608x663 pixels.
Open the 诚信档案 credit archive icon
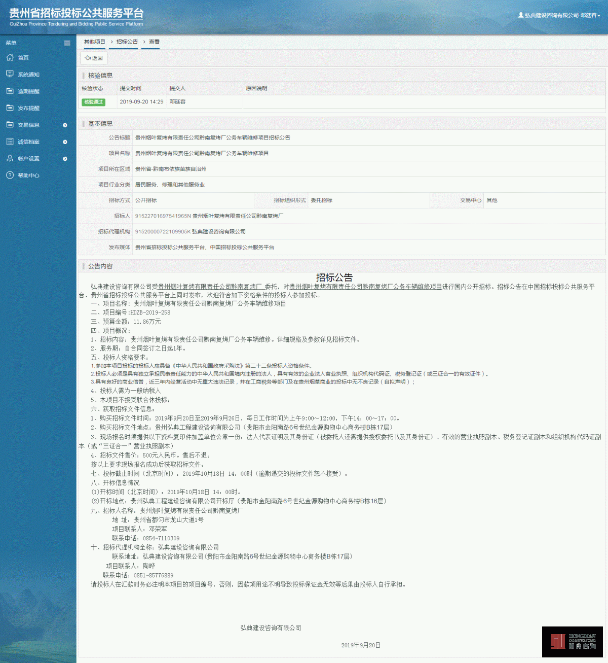9,141
